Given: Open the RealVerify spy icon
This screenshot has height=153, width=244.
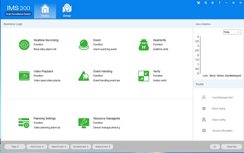Looking at the screenshot, I should pyautogui.click(x=144, y=45).
